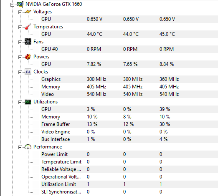The height and width of the screenshot is (196, 218).
Task: Collapse the Utilizations section
Action: [20, 103]
